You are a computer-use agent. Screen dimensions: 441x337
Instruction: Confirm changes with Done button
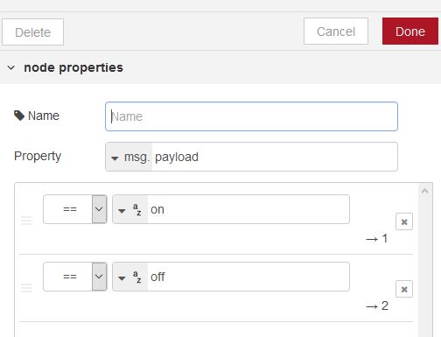pos(410,32)
